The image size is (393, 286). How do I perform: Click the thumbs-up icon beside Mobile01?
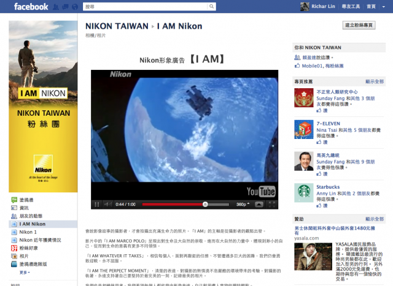pyautogui.click(x=297, y=66)
